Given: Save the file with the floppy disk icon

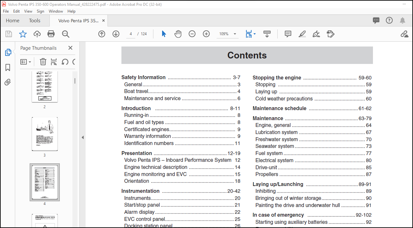Looking at the screenshot, I should pyautogui.click(x=9, y=34).
